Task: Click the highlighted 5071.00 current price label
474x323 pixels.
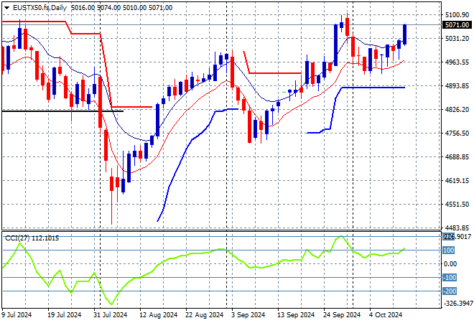Action: [456, 24]
